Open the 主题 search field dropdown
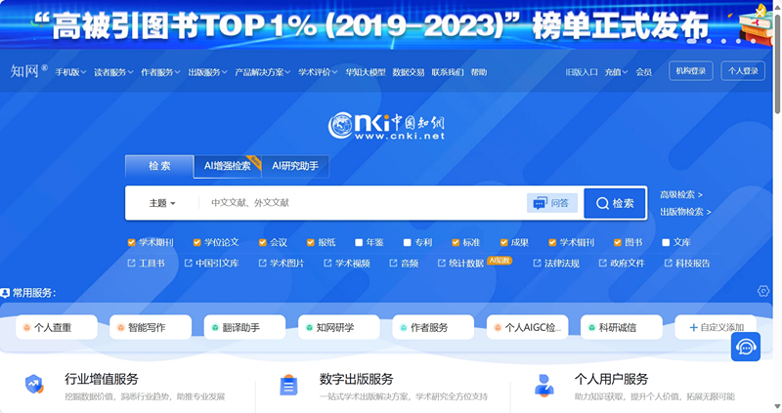Screen dimensions: 782x413 click(x=162, y=203)
